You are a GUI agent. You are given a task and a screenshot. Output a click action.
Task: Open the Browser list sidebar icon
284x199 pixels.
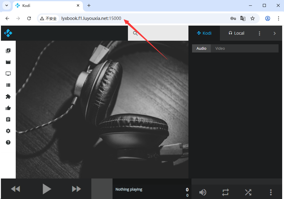pos(8,85)
